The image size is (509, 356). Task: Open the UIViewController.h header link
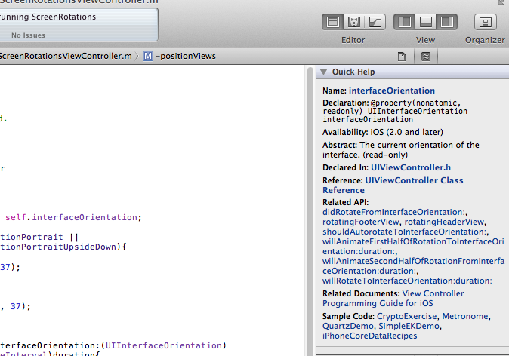click(411, 167)
